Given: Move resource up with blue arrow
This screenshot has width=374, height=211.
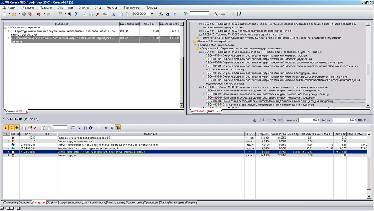Looking at the screenshot, I should 106,128.
